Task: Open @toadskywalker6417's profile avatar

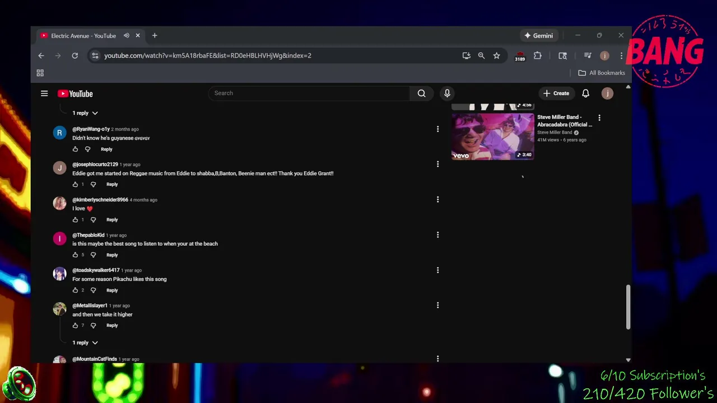Action: pyautogui.click(x=59, y=274)
